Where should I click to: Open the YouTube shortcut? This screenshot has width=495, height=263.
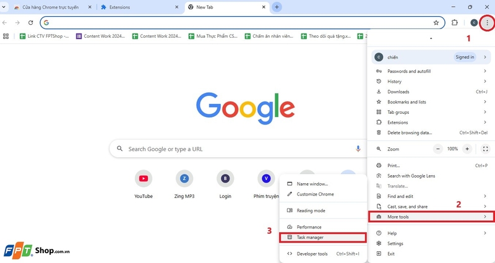144,184
